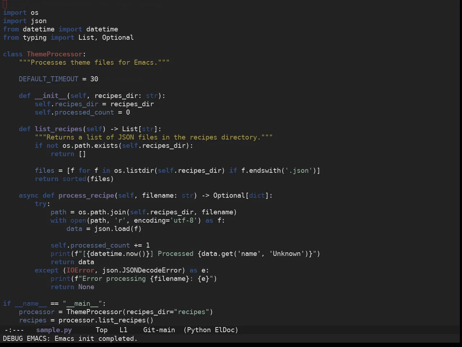
Task: Click the process_recipe method name
Action: click(86, 196)
